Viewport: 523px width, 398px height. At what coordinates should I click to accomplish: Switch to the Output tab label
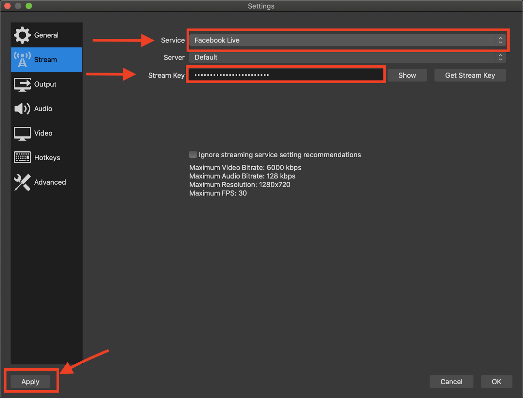click(x=45, y=84)
